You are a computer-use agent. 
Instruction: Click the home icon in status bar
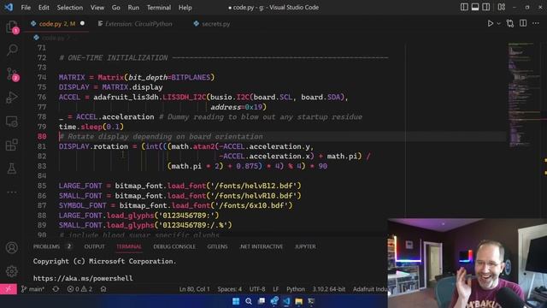(103, 289)
